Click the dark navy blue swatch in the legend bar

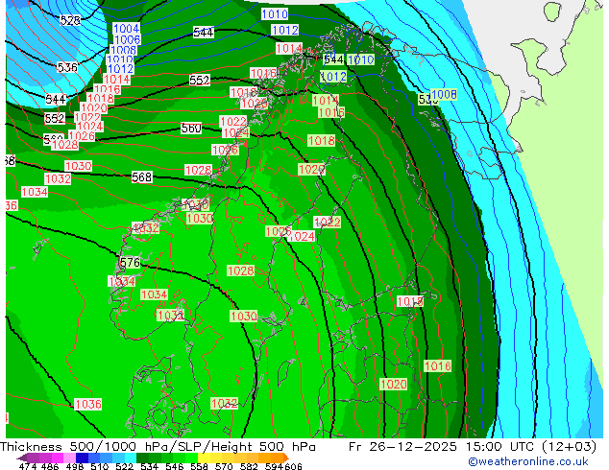(82, 458)
